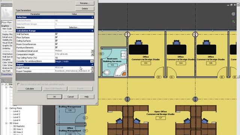This screenshot has height=135, width=240.
Task: Disable the Furniture Elements checkbox
Action: click(x=56, y=47)
